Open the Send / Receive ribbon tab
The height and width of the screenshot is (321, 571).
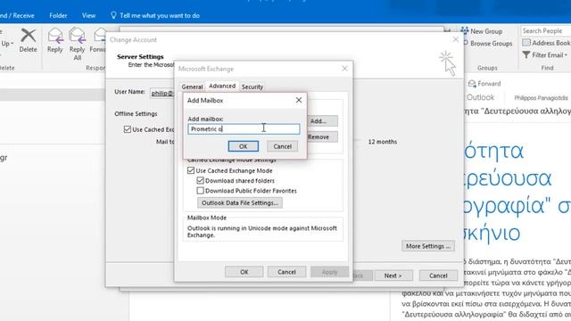point(17,16)
